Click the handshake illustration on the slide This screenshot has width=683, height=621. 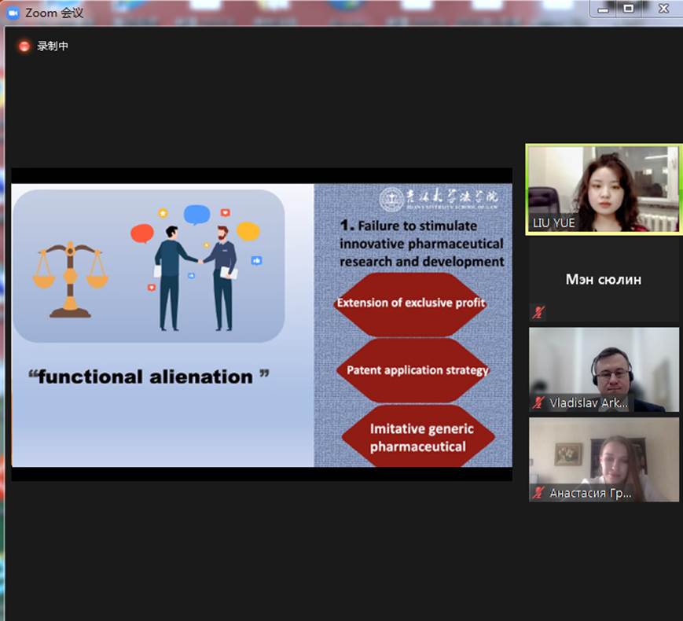[196, 277]
